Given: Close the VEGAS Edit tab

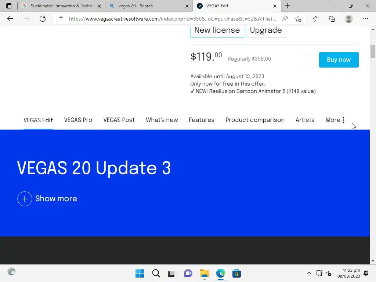Looking at the screenshot, I should coord(275,6).
